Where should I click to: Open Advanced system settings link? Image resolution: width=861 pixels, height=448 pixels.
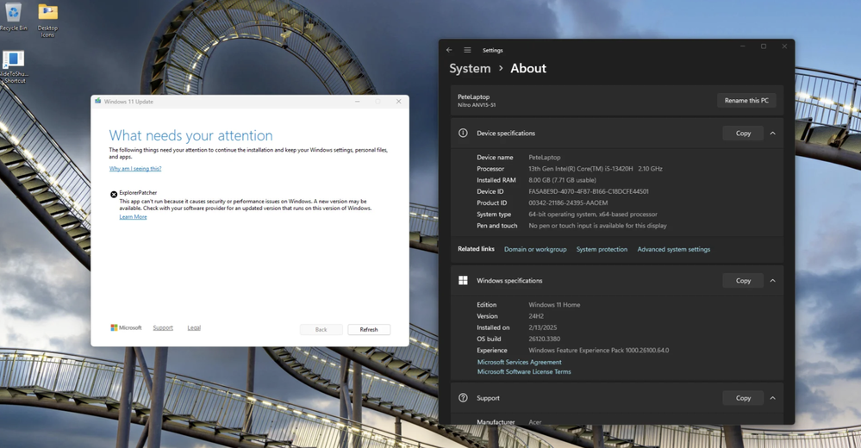[674, 249]
